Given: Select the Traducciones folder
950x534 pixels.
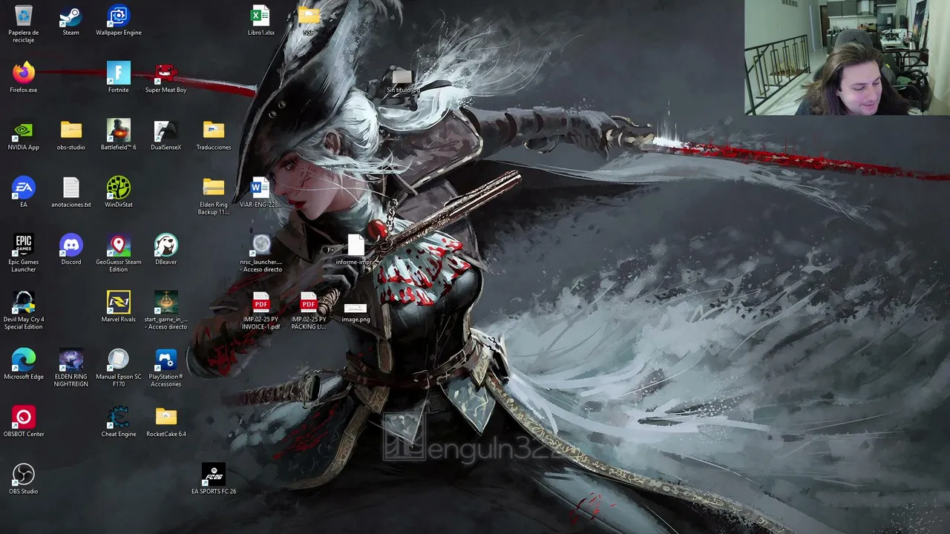Looking at the screenshot, I should click(x=213, y=130).
